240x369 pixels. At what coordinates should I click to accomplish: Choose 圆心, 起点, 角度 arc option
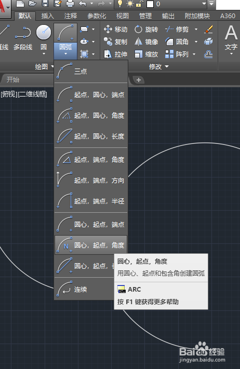tap(91, 245)
